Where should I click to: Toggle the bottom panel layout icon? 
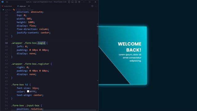[x=73, y=2]
